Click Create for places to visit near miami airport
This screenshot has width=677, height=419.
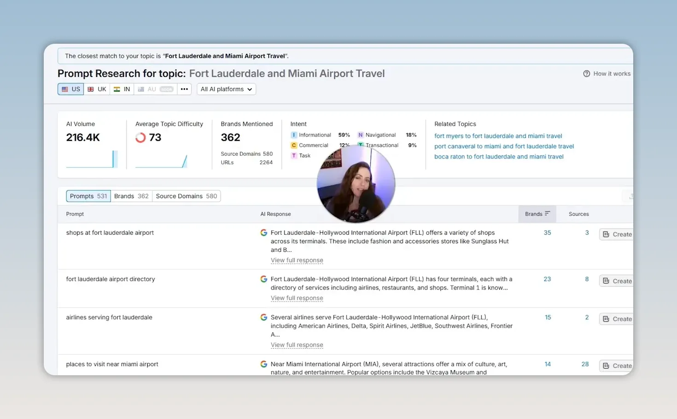pyautogui.click(x=616, y=366)
